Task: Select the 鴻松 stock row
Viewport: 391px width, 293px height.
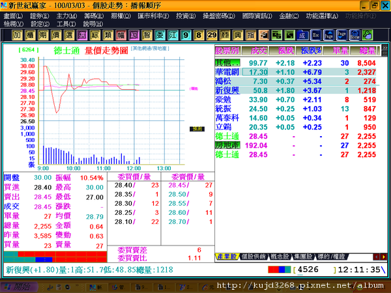Action: pos(295,81)
